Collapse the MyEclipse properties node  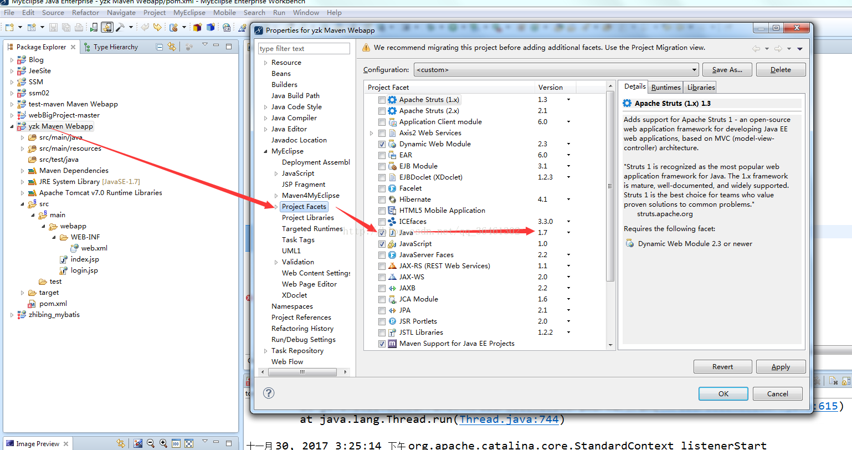tap(265, 151)
